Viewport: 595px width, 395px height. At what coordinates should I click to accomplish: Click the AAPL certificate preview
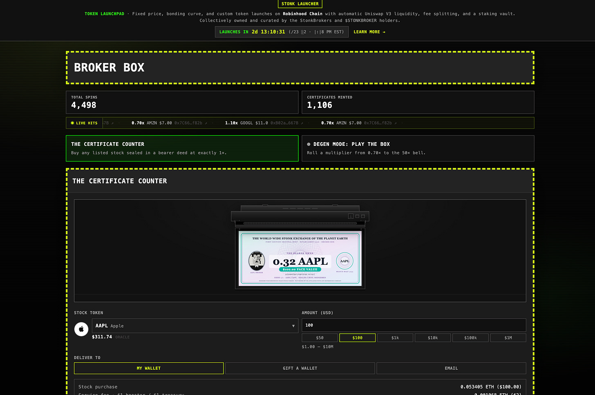300,259
